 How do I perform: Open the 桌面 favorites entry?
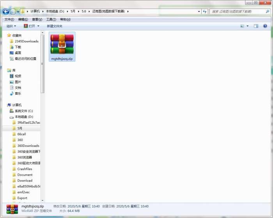18,53
